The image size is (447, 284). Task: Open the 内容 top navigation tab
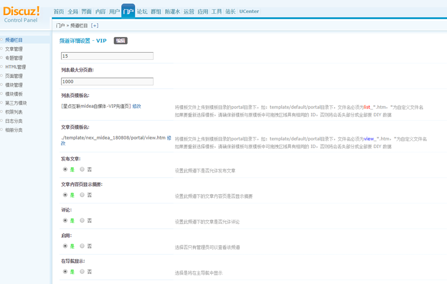click(x=100, y=11)
